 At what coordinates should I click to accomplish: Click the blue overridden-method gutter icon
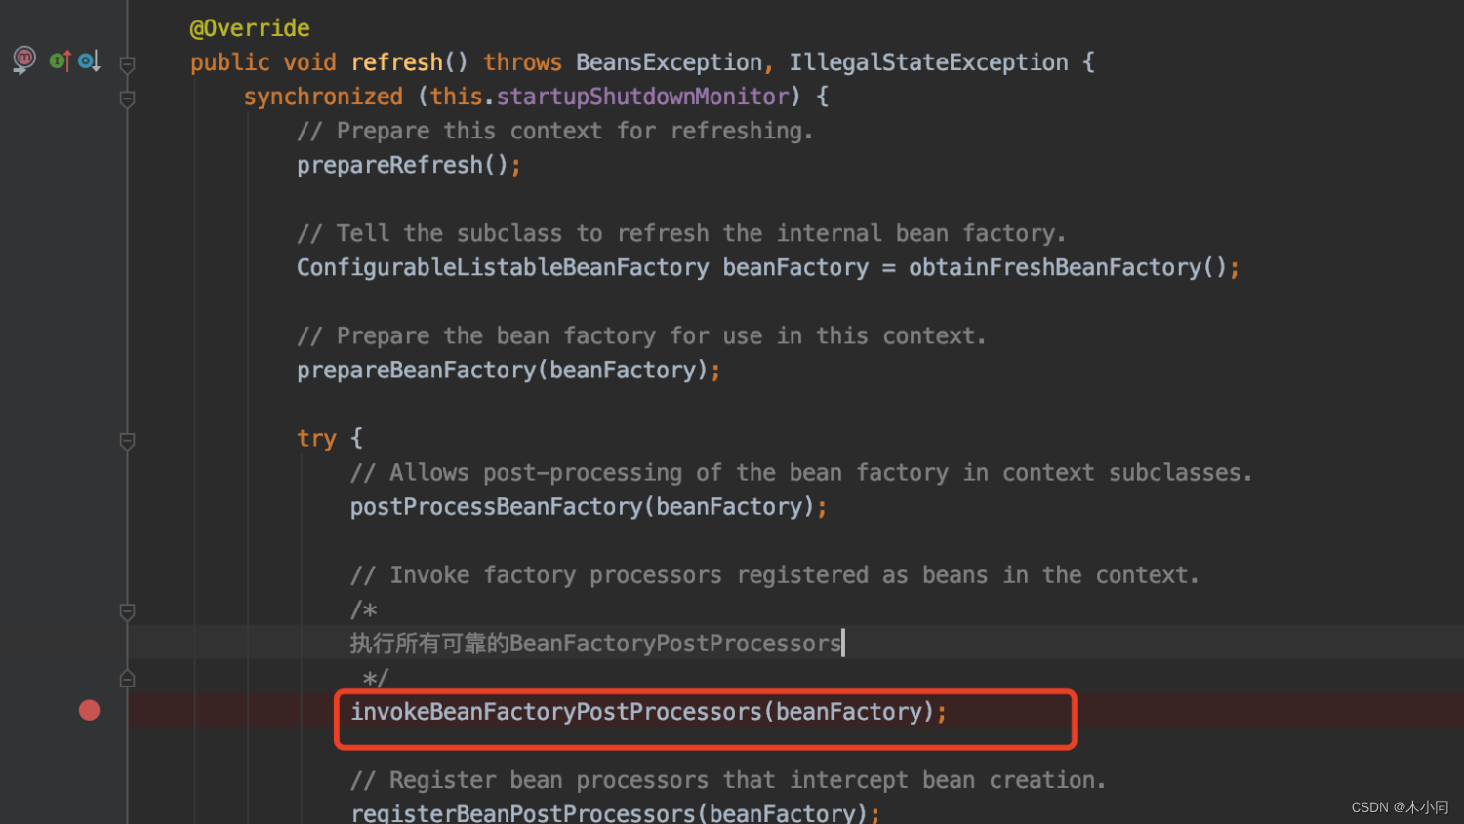coord(89,60)
